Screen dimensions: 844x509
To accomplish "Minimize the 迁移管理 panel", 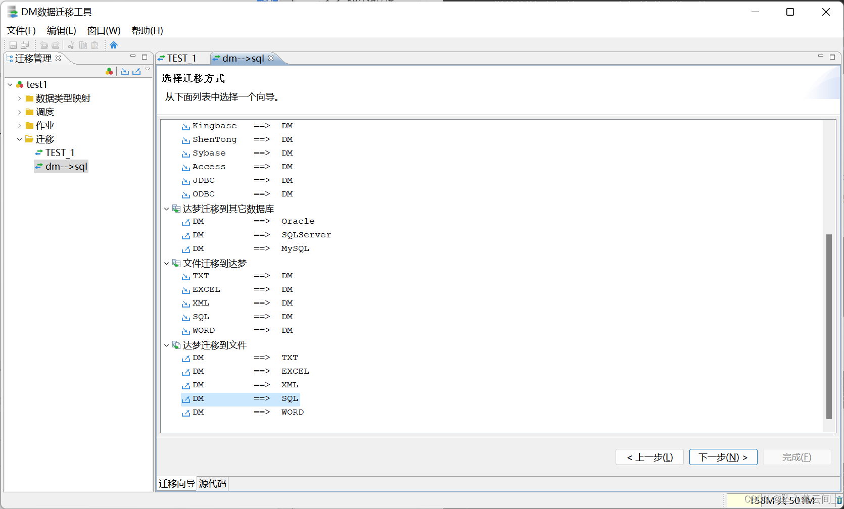I will (133, 57).
